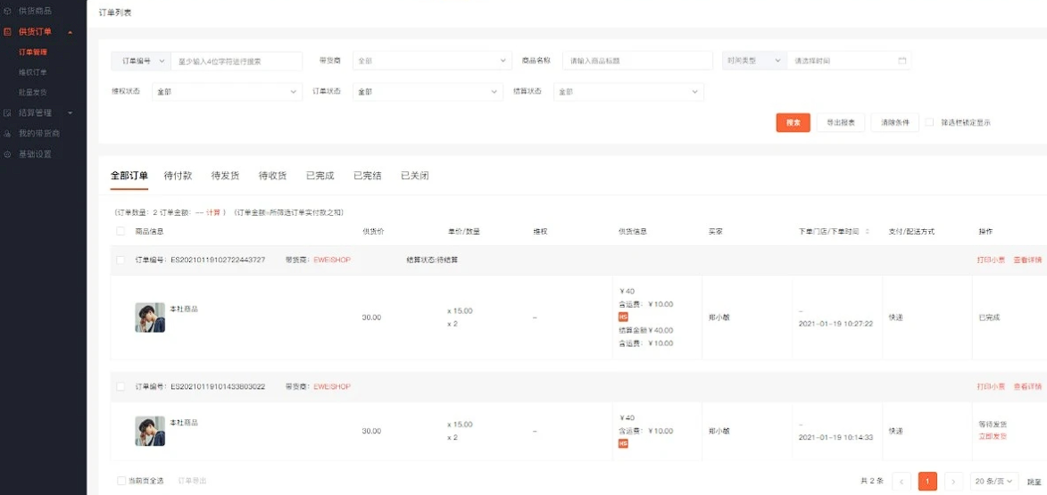Click the 结算管理 sidebar icon

point(7,112)
